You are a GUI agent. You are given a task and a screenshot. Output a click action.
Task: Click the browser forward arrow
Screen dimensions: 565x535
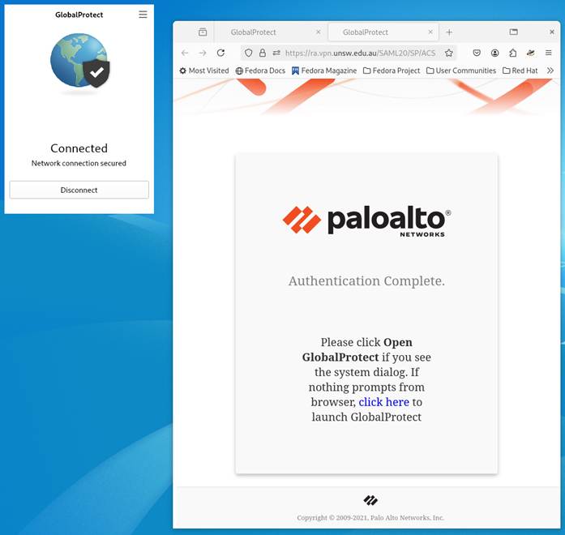point(203,53)
